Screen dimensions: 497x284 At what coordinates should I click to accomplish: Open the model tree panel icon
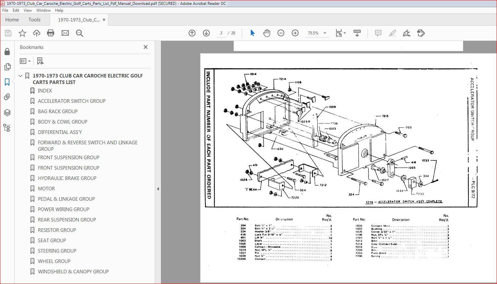[x=7, y=127]
